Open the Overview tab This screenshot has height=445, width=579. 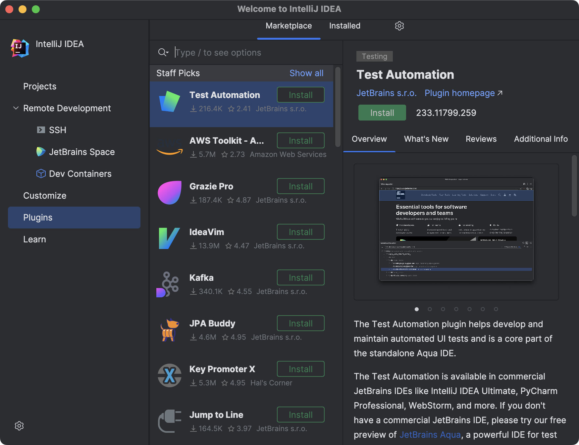point(369,139)
